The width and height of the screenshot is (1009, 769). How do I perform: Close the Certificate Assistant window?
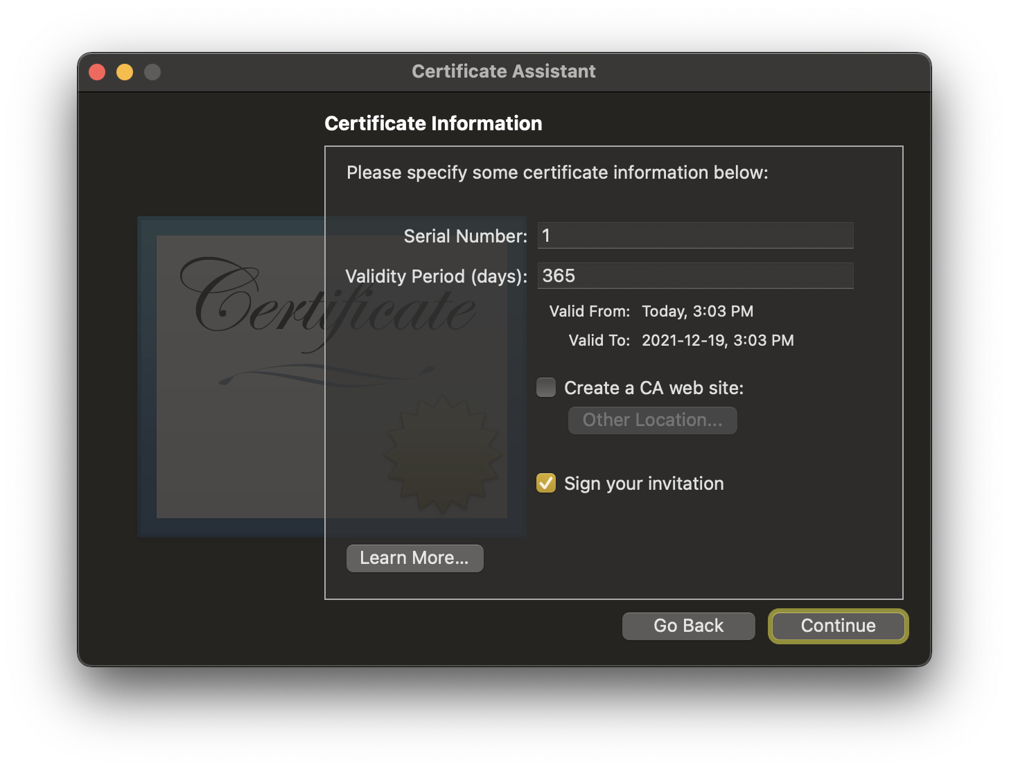click(97, 72)
